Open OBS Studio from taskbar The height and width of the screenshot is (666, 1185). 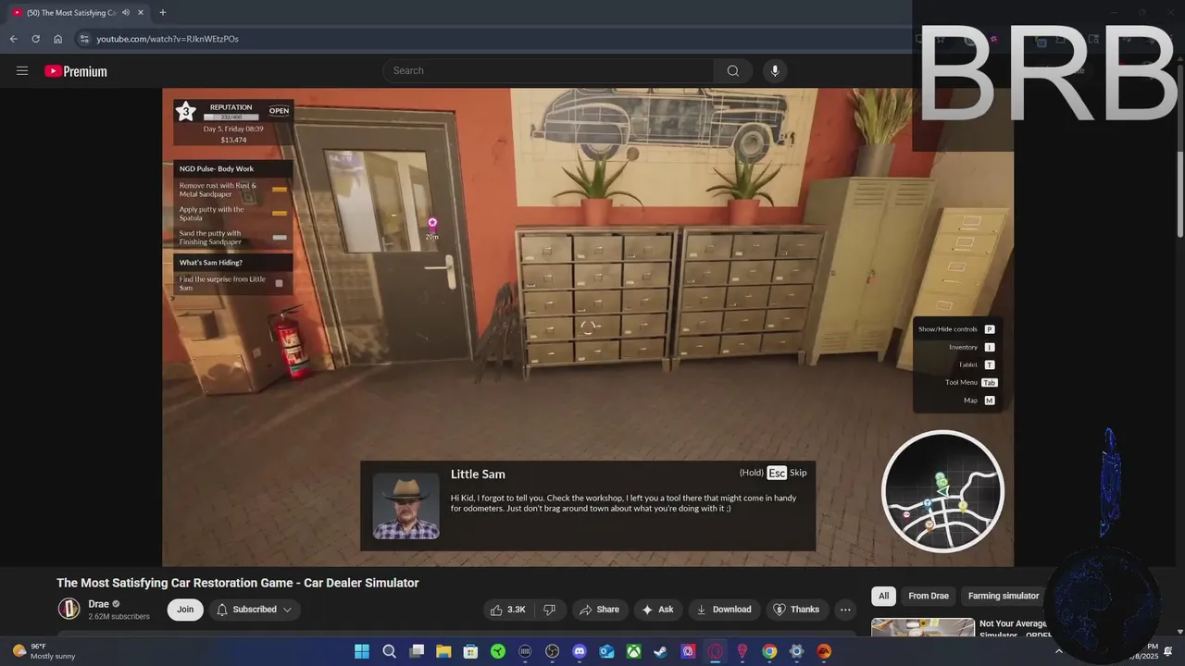pos(553,651)
